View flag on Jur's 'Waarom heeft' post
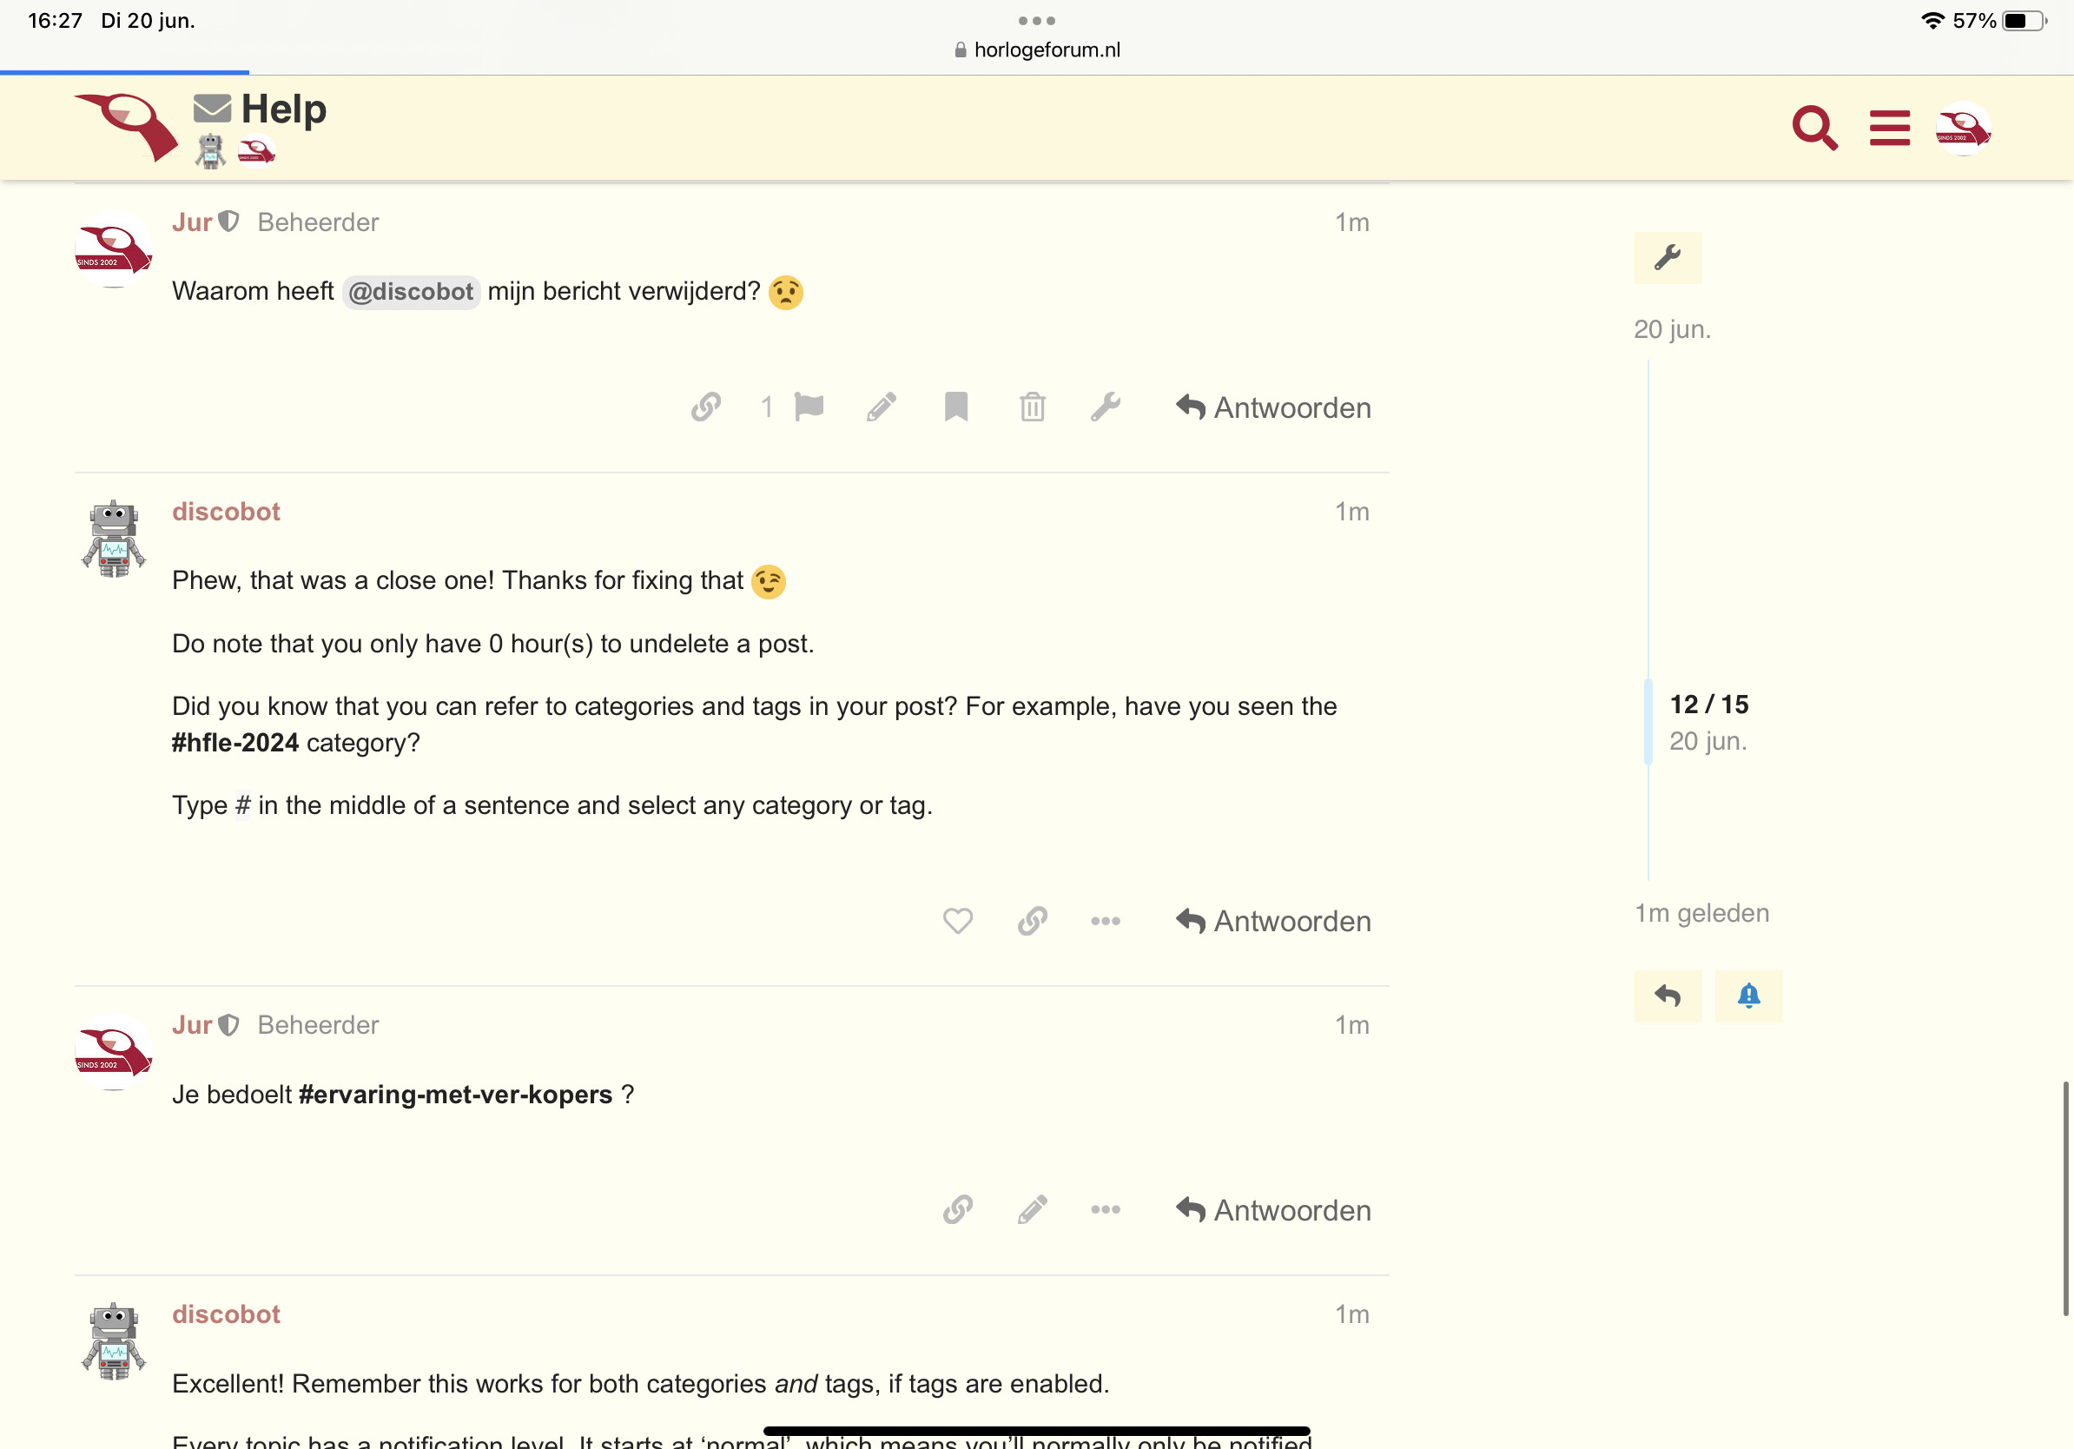Image resolution: width=2074 pixels, height=1449 pixels. [809, 407]
